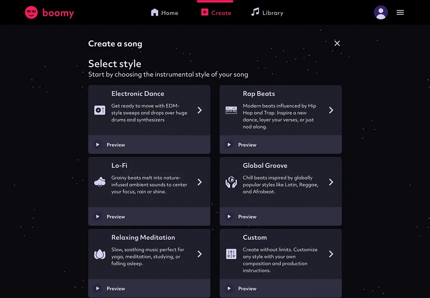
Task: Click the Lo-Fi rain cloud icon
Action: 100,182
